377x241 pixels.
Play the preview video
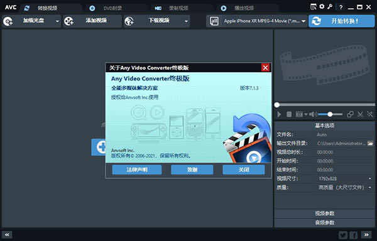click(x=279, y=114)
